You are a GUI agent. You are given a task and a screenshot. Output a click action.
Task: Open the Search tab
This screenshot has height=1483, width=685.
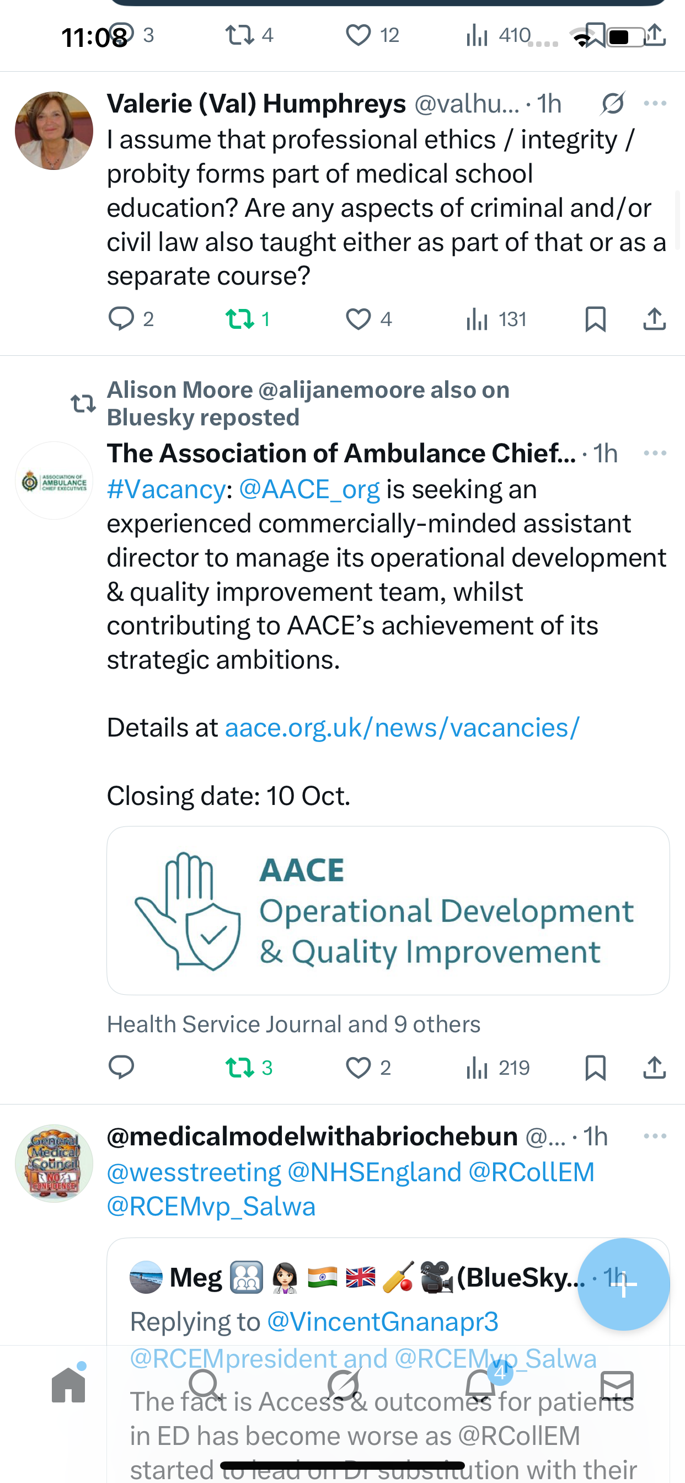tap(205, 1386)
